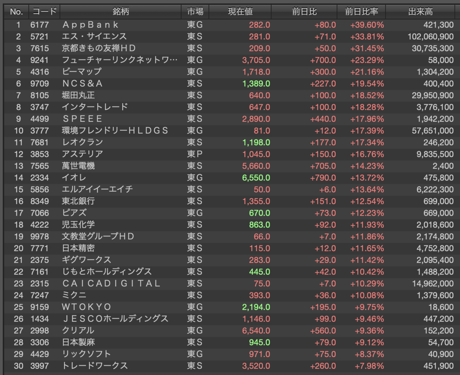The image size is (460, 375).
Task: Click the change rate +33.81%
Action: (x=367, y=37)
